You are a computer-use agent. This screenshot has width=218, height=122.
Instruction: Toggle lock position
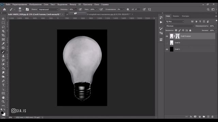[183, 30]
